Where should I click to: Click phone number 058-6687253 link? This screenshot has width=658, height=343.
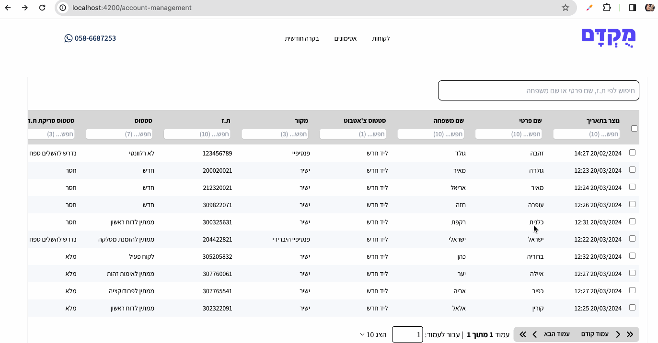pos(95,38)
